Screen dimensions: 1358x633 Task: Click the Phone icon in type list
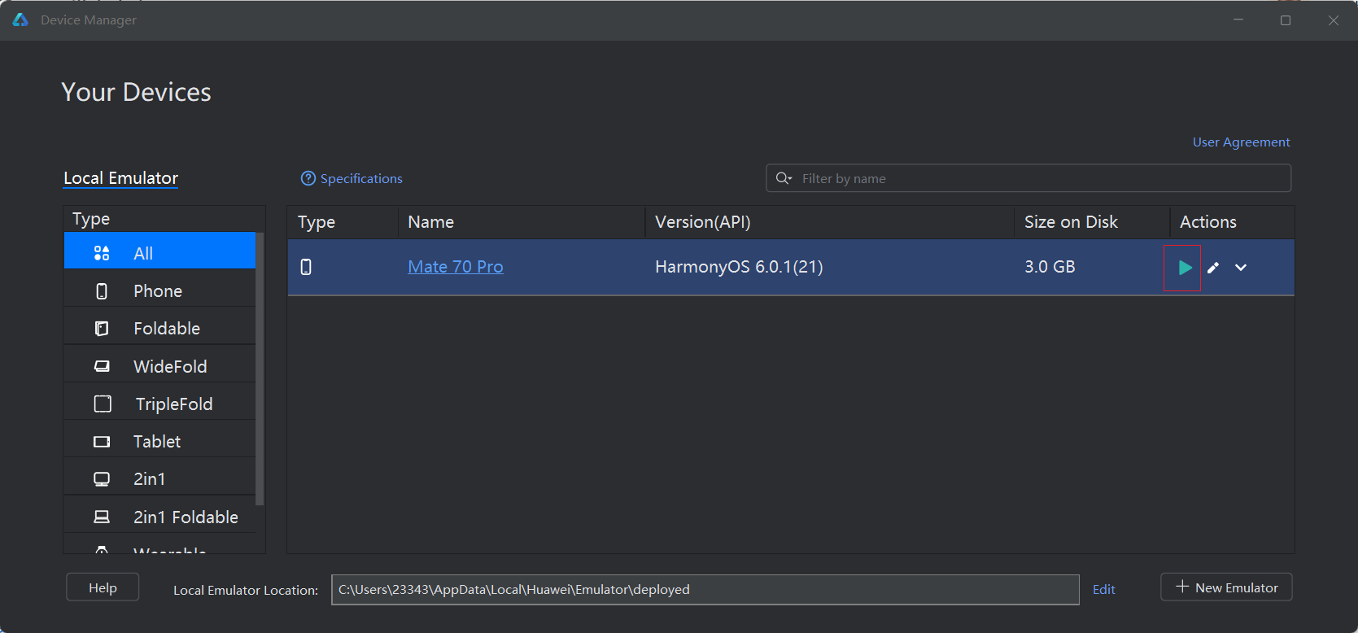[x=102, y=291]
